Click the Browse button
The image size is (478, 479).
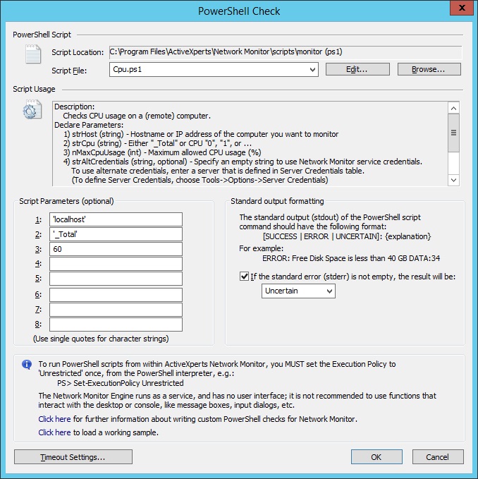tap(429, 69)
